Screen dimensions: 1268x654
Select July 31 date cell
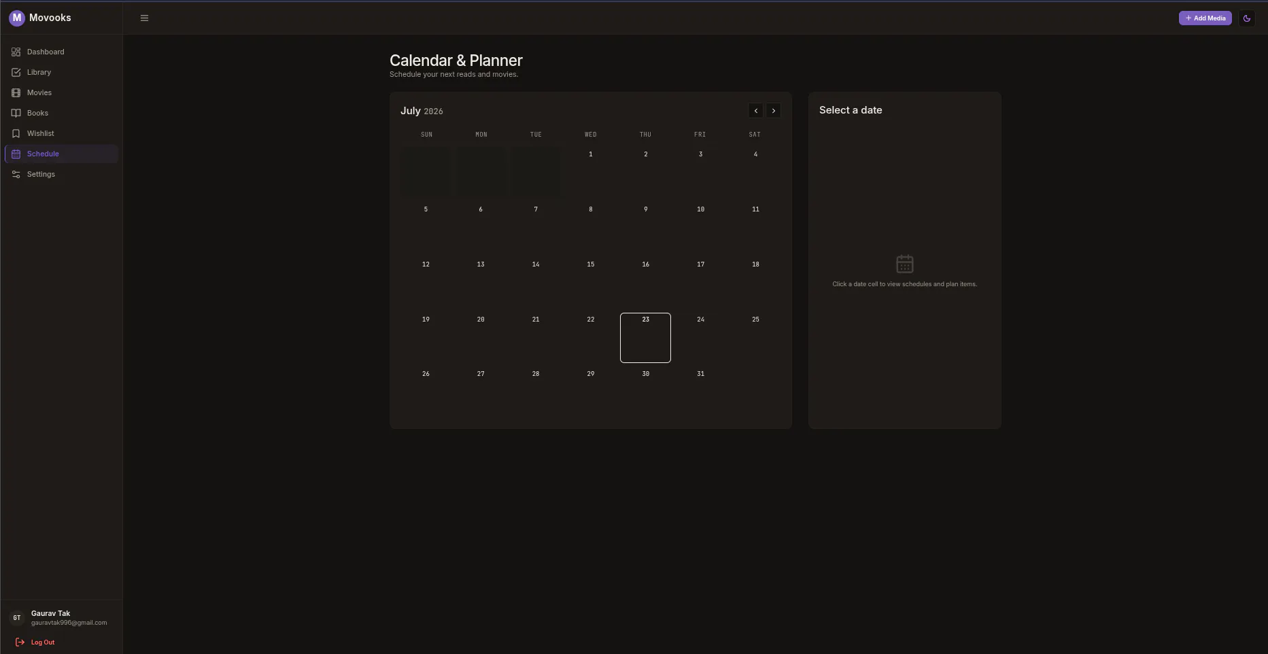point(701,392)
